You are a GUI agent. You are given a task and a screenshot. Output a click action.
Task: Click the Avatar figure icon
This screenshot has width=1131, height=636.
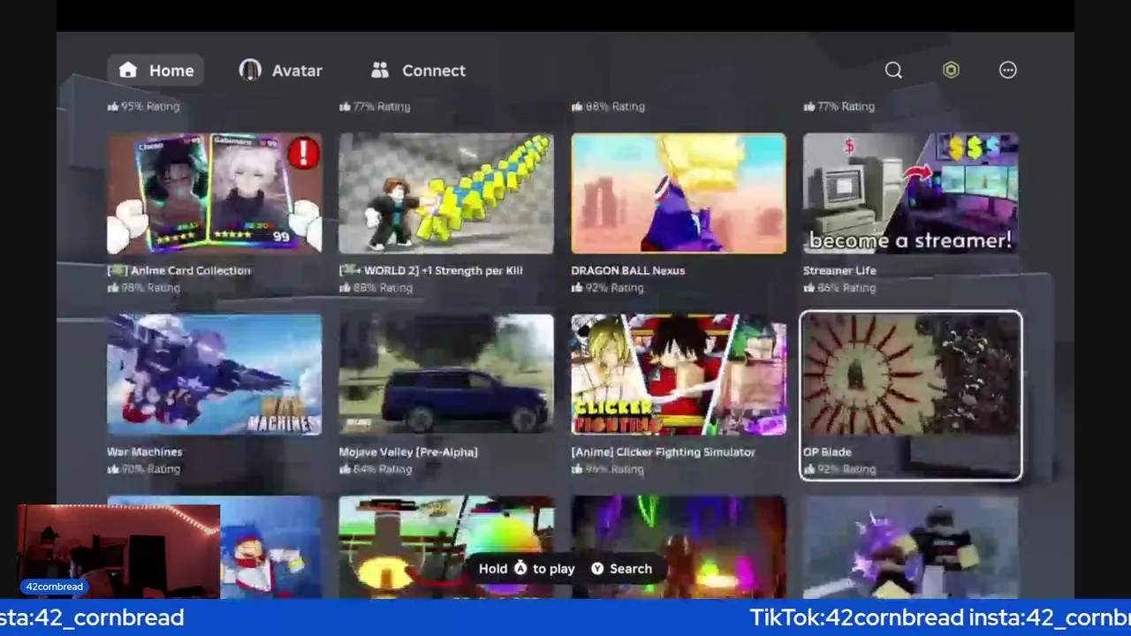250,71
